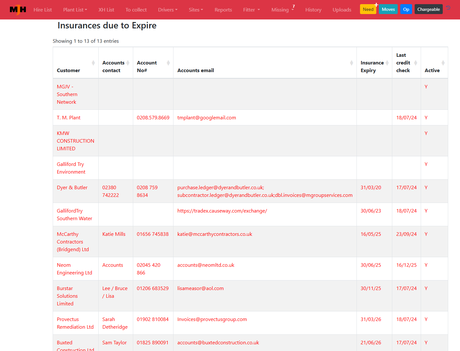The width and height of the screenshot is (460, 351).
Task: Click insurance expiry 30/06/23
Action: click(371, 211)
